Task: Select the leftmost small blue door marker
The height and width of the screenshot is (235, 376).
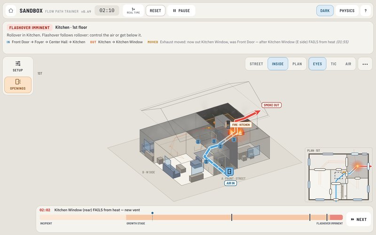Action: (x=198, y=142)
